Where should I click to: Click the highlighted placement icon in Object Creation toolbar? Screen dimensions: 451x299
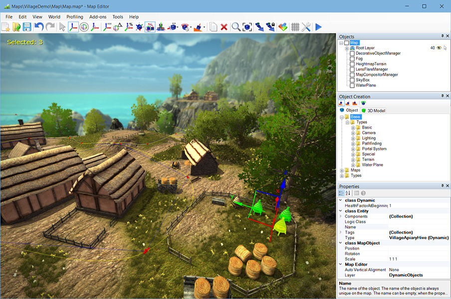(x=341, y=103)
